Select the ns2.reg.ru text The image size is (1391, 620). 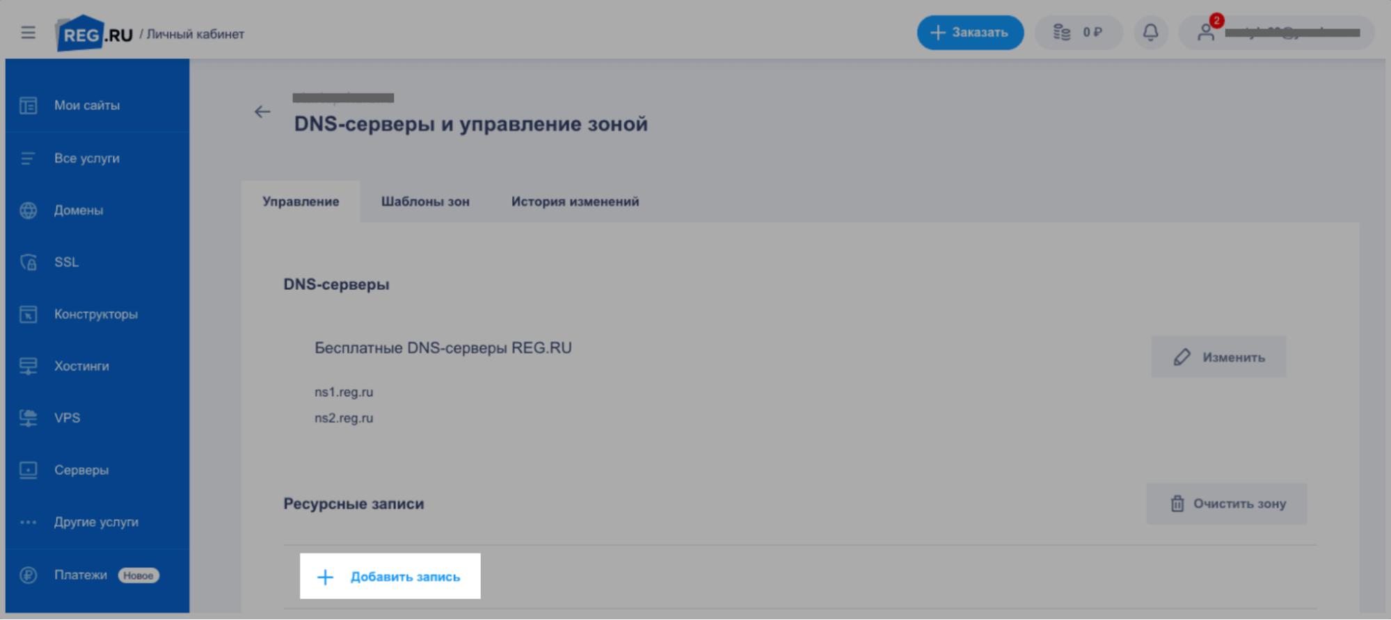coord(344,418)
